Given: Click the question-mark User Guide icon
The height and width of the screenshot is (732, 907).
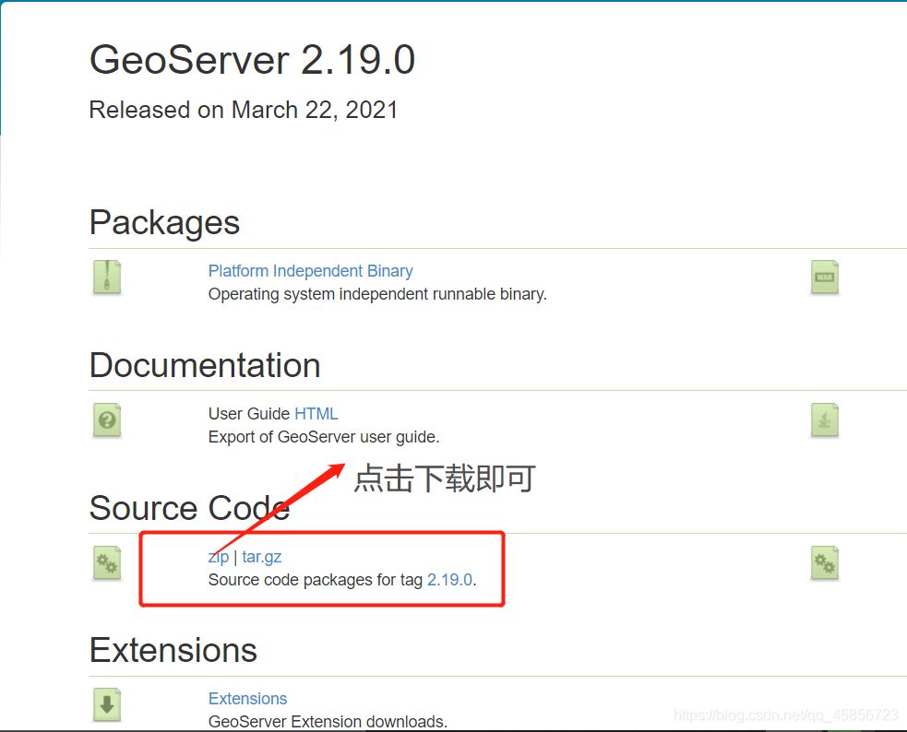Looking at the screenshot, I should pos(106,420).
